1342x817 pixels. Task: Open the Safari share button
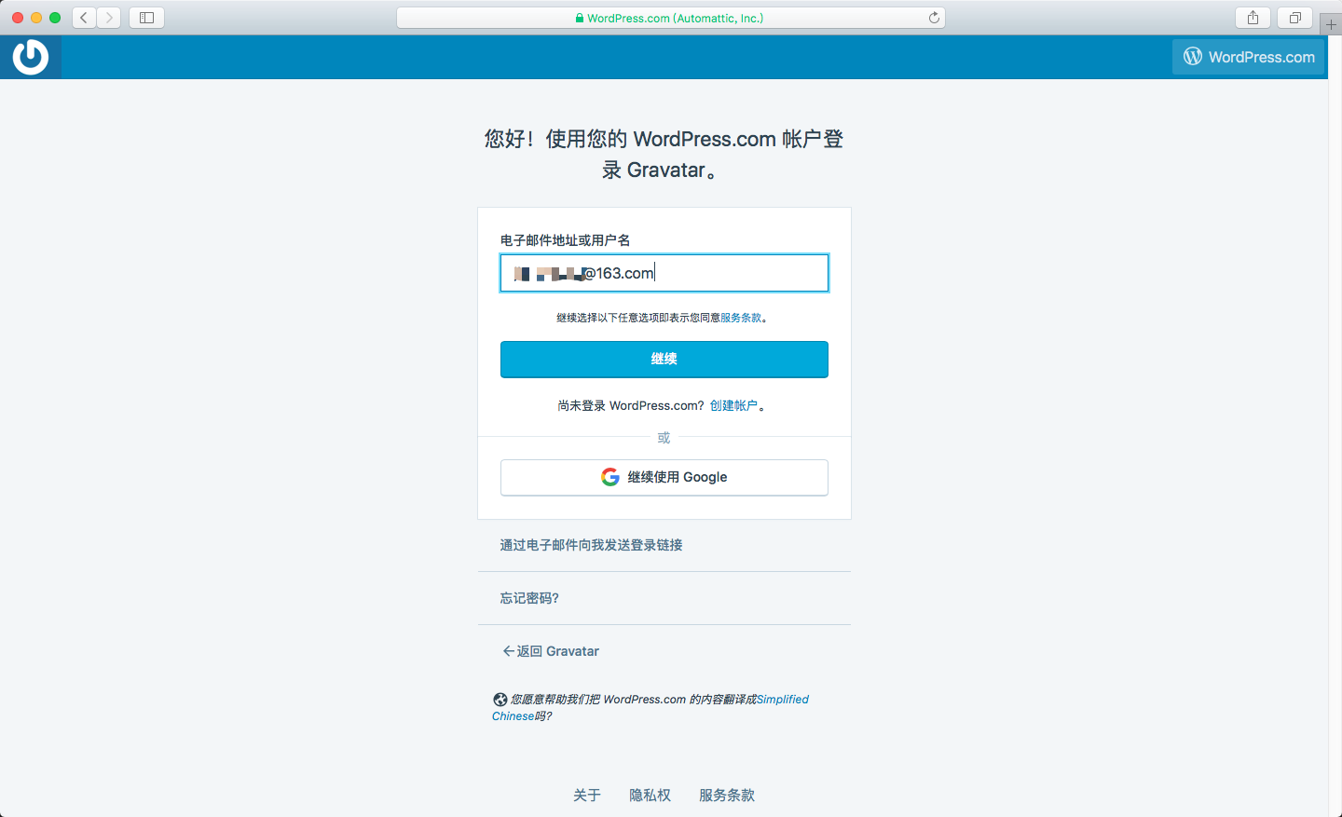pyautogui.click(x=1253, y=18)
